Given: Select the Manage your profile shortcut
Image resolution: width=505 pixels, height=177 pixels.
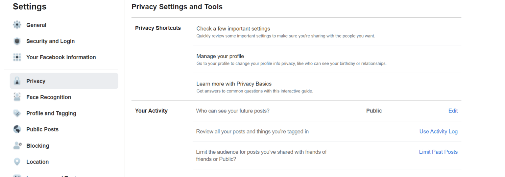Looking at the screenshot, I should (220, 56).
